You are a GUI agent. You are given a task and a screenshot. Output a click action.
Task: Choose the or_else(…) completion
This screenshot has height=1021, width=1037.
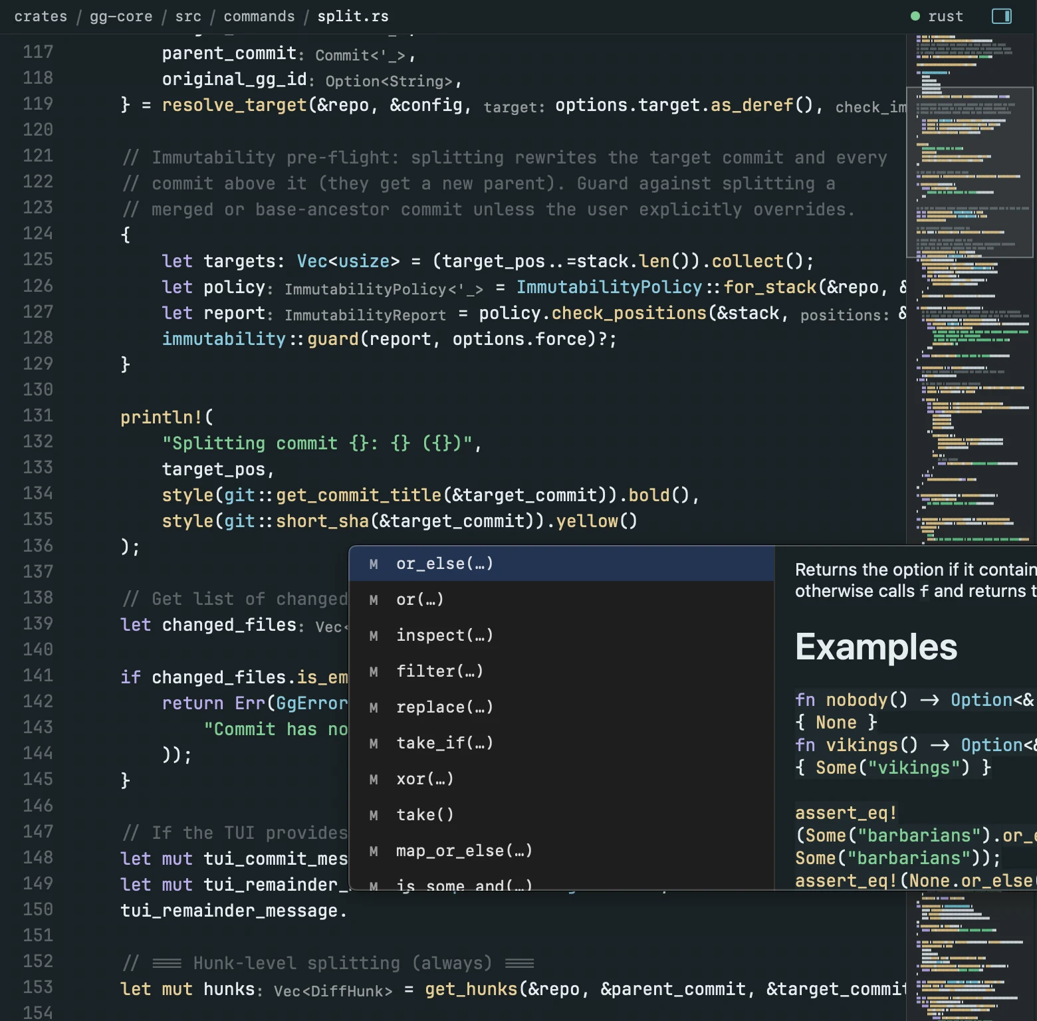click(x=562, y=564)
